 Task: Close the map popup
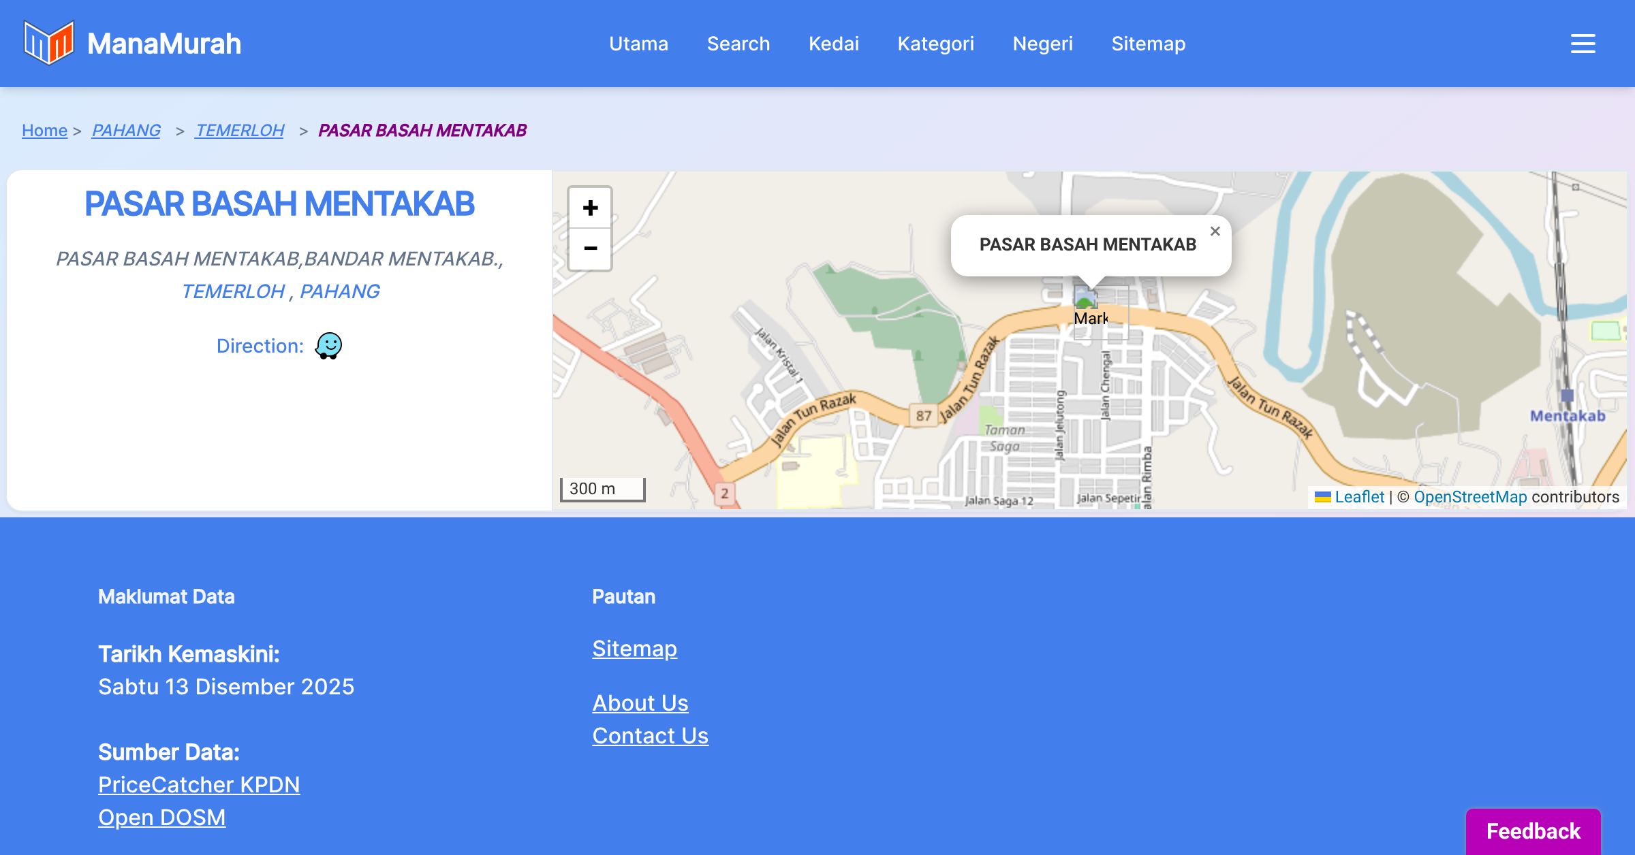[1215, 231]
